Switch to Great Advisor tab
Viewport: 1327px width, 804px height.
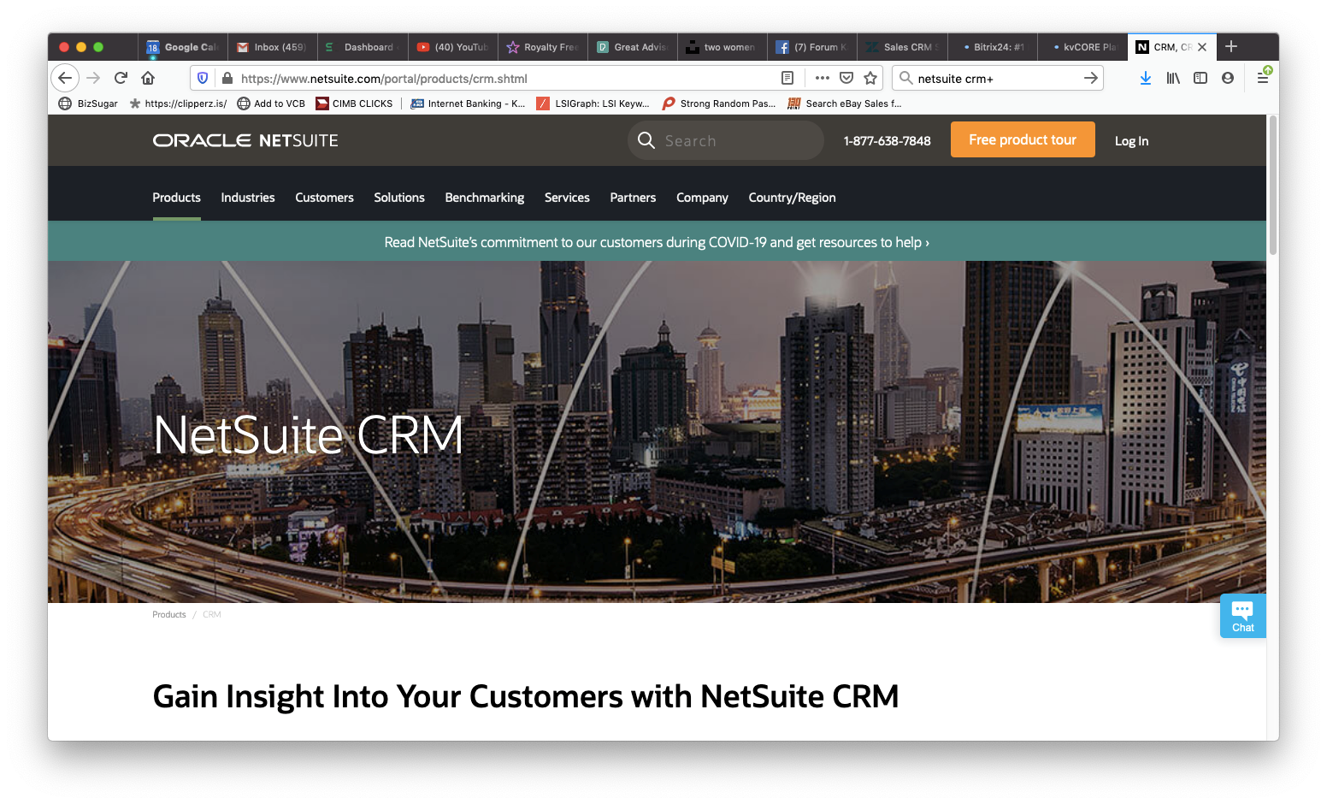click(633, 47)
